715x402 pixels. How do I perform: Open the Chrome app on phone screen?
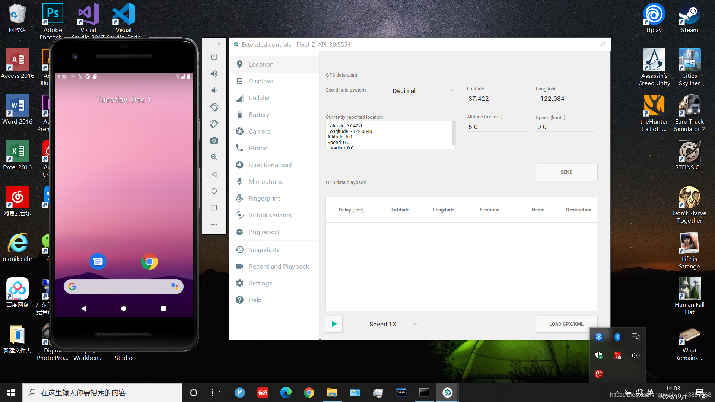click(x=149, y=262)
